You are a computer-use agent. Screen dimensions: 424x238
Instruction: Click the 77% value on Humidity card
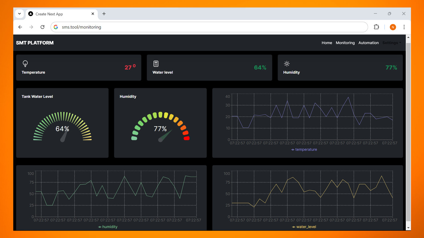tap(391, 67)
